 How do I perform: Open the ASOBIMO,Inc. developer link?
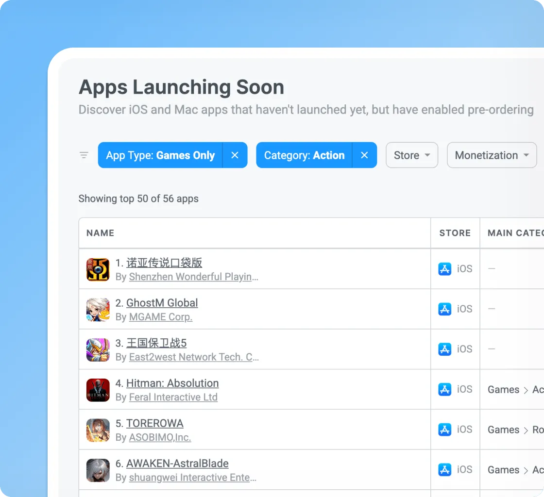pos(160,438)
